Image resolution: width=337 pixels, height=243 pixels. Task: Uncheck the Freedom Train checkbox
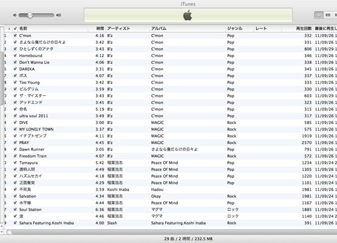tap(15, 156)
